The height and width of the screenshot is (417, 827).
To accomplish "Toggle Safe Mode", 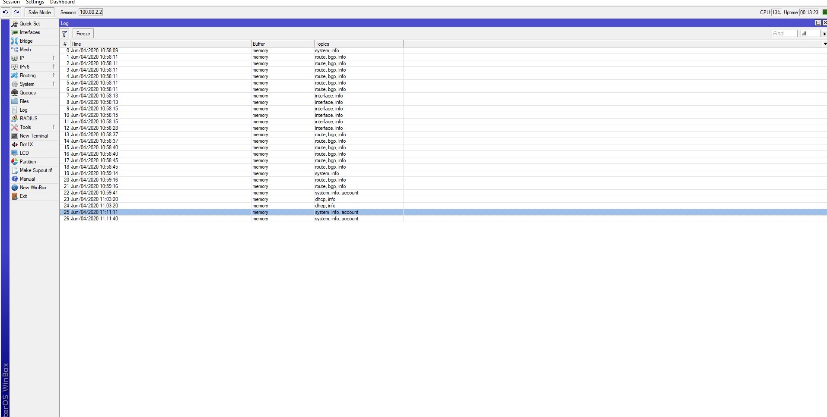I will click(x=39, y=13).
